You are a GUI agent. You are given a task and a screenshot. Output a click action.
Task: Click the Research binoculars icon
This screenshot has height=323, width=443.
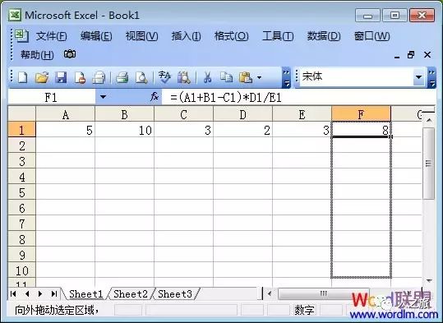tap(184, 77)
